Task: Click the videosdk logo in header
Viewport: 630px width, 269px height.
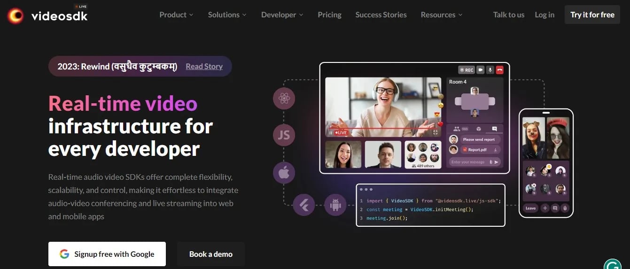Action: [47, 15]
